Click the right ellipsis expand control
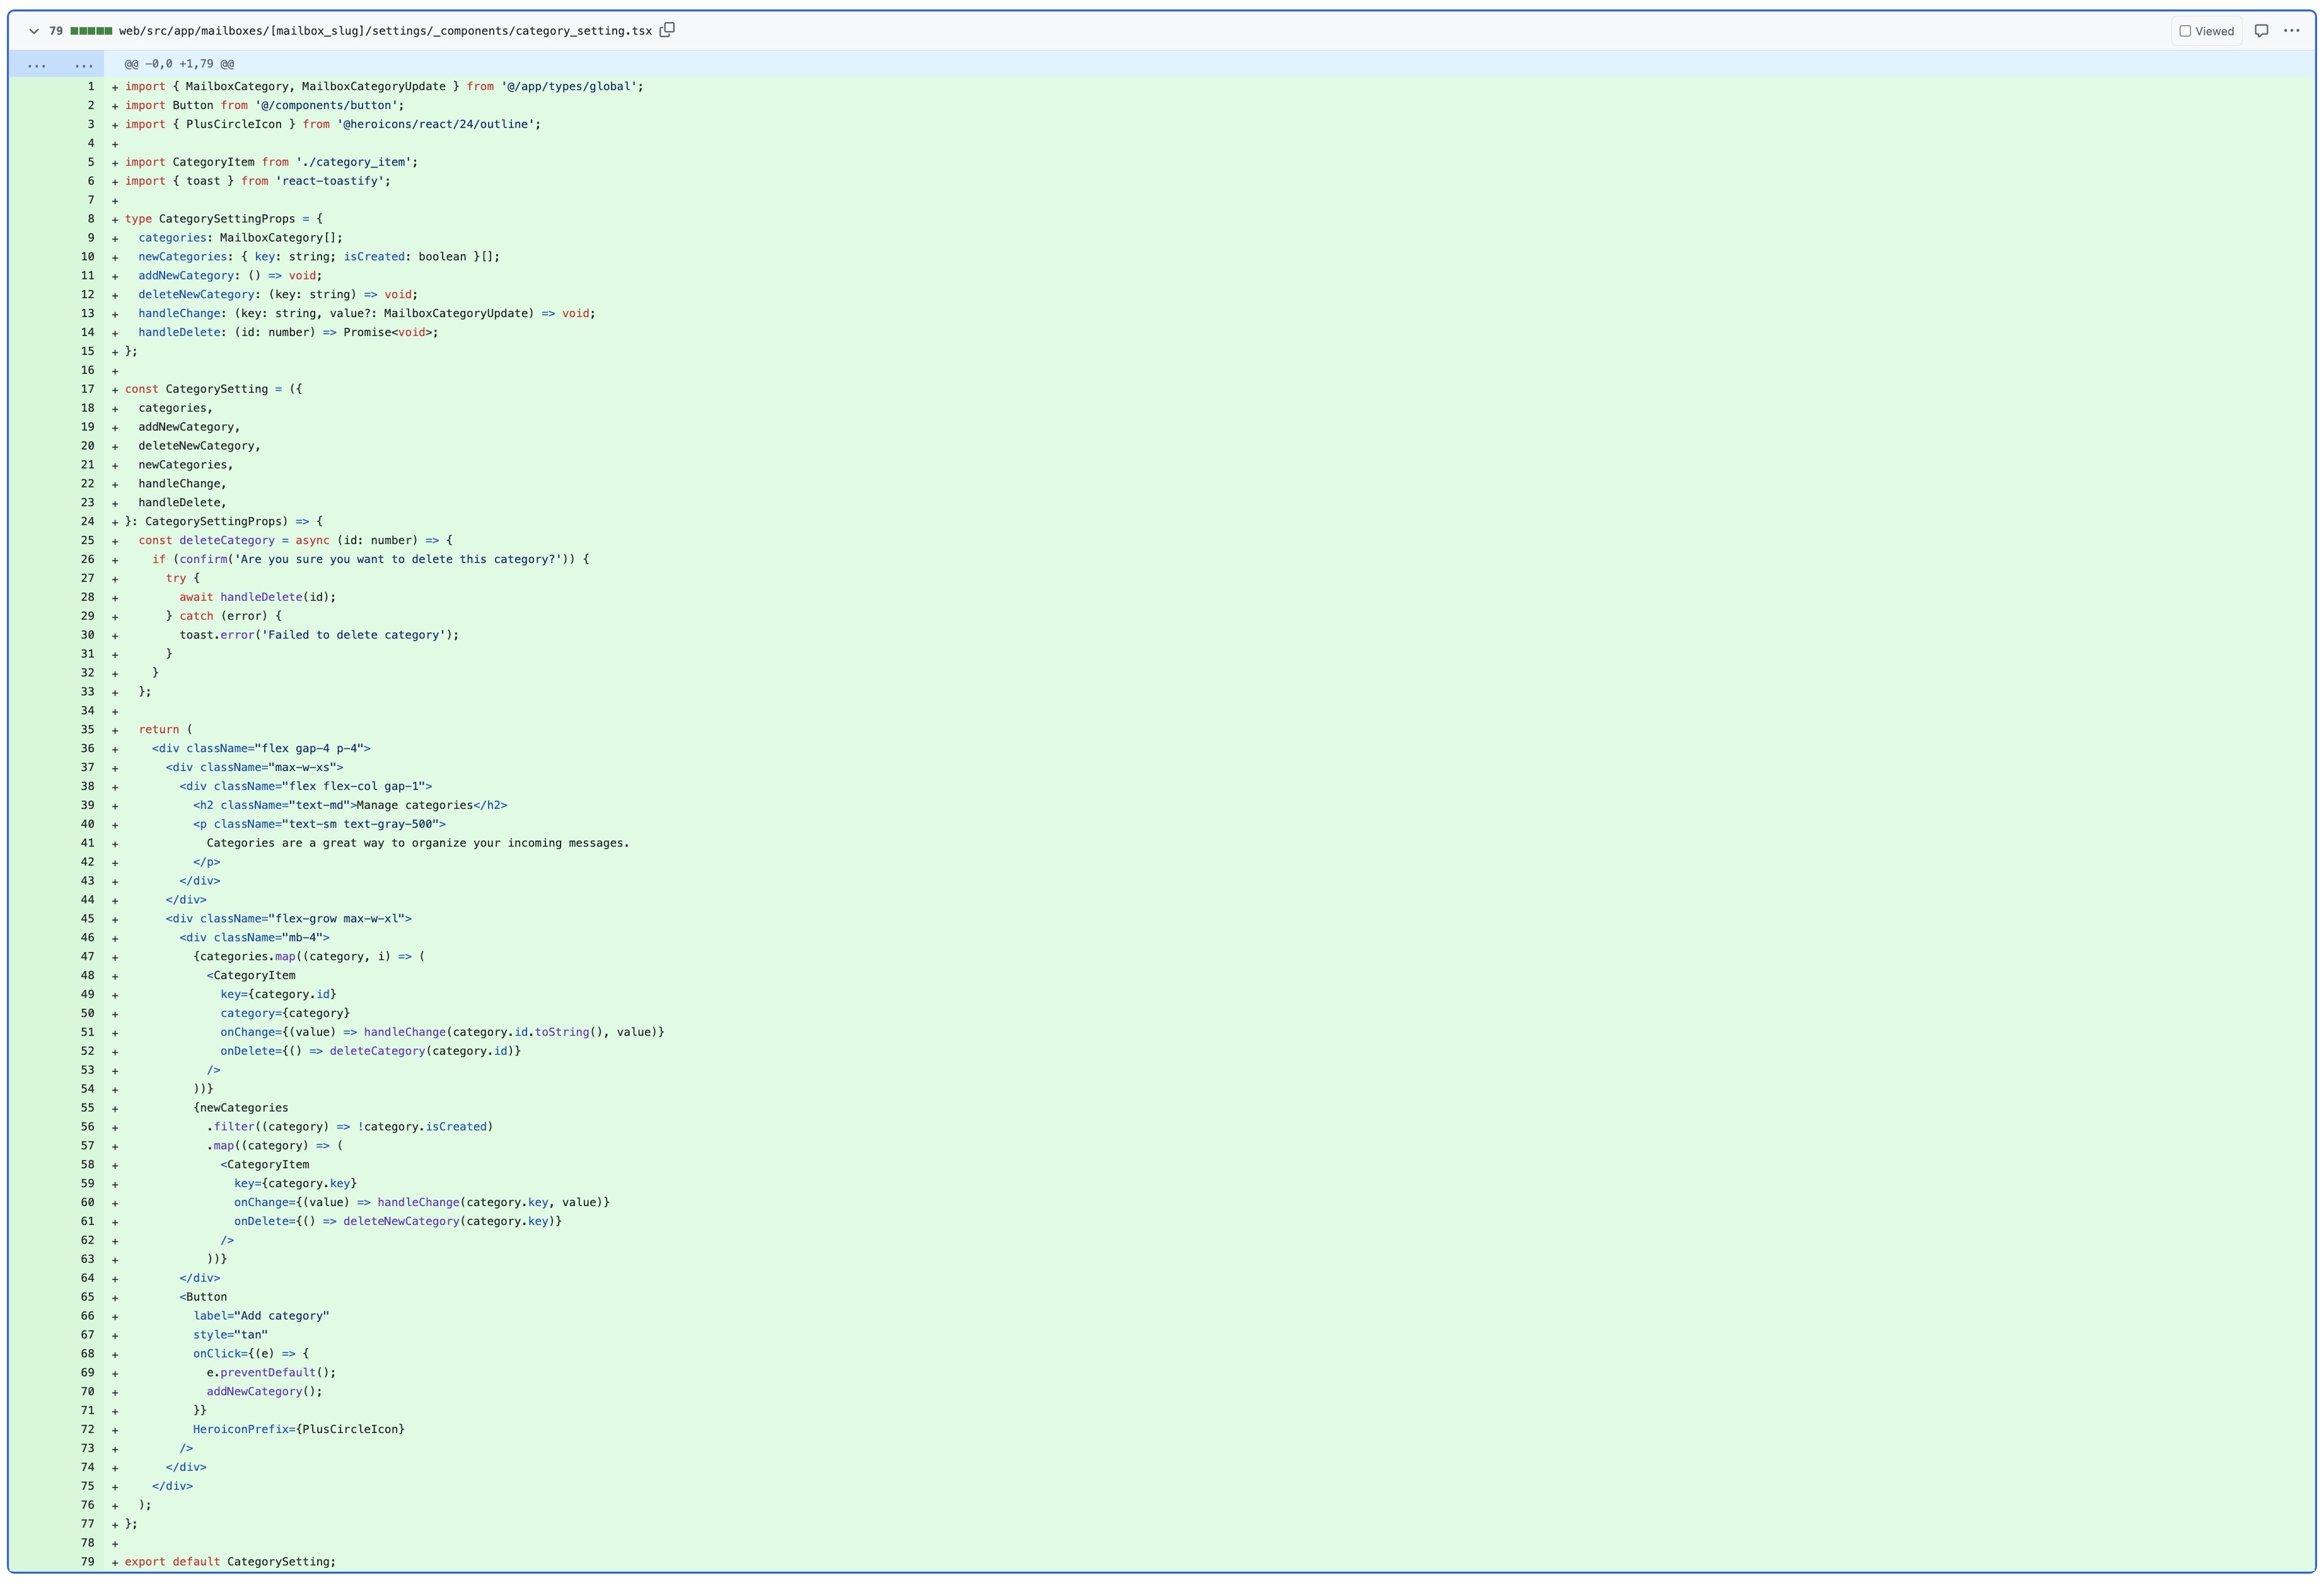The height and width of the screenshot is (1585, 2324). [84, 64]
